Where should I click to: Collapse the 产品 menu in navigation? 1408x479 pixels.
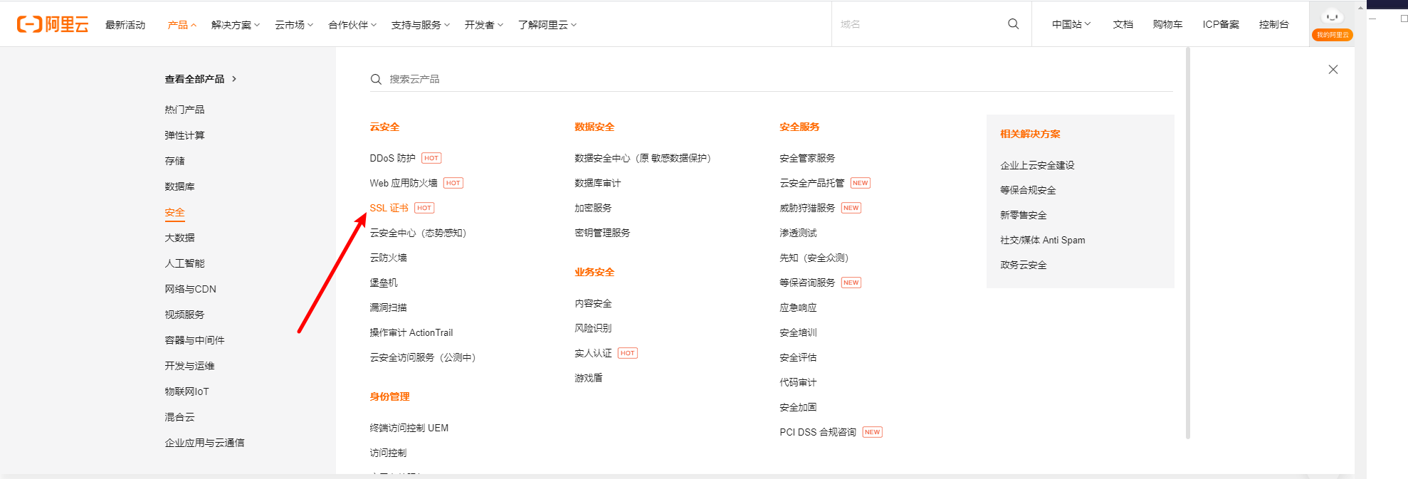coord(182,25)
